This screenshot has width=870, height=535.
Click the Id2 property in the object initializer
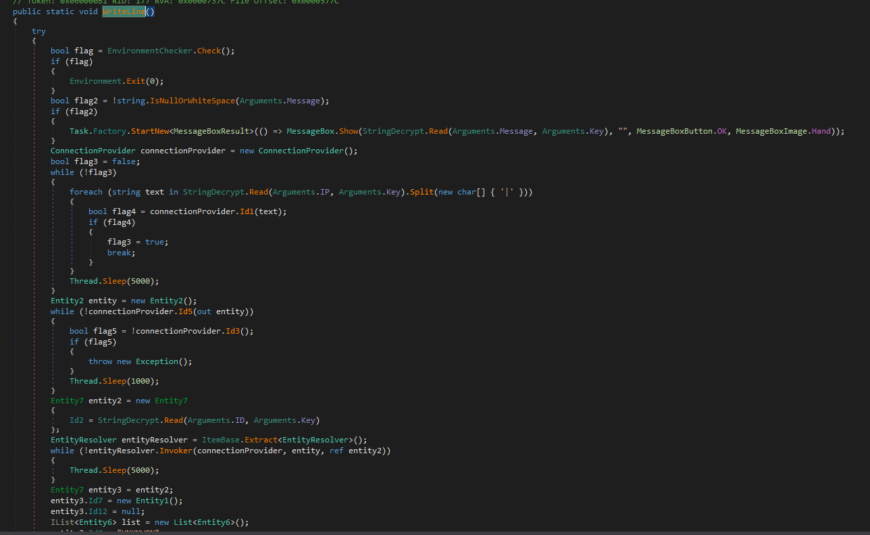(x=77, y=420)
